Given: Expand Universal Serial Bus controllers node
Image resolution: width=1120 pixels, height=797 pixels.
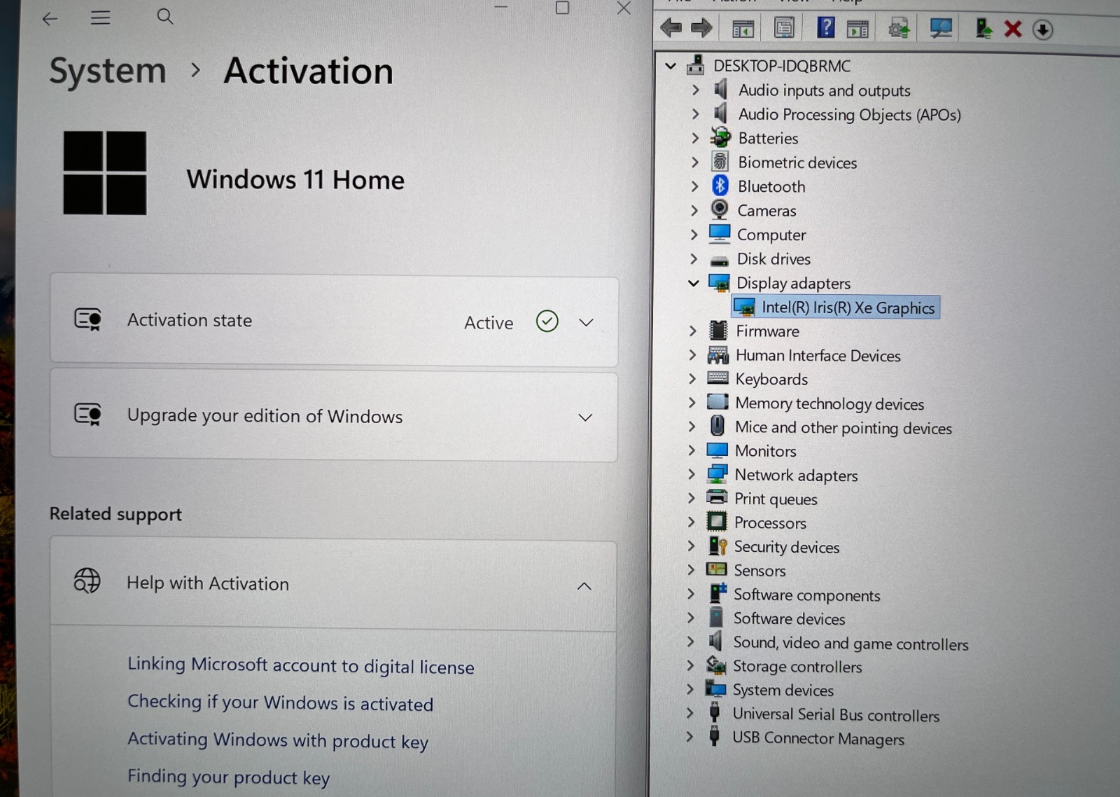Looking at the screenshot, I should click(689, 713).
